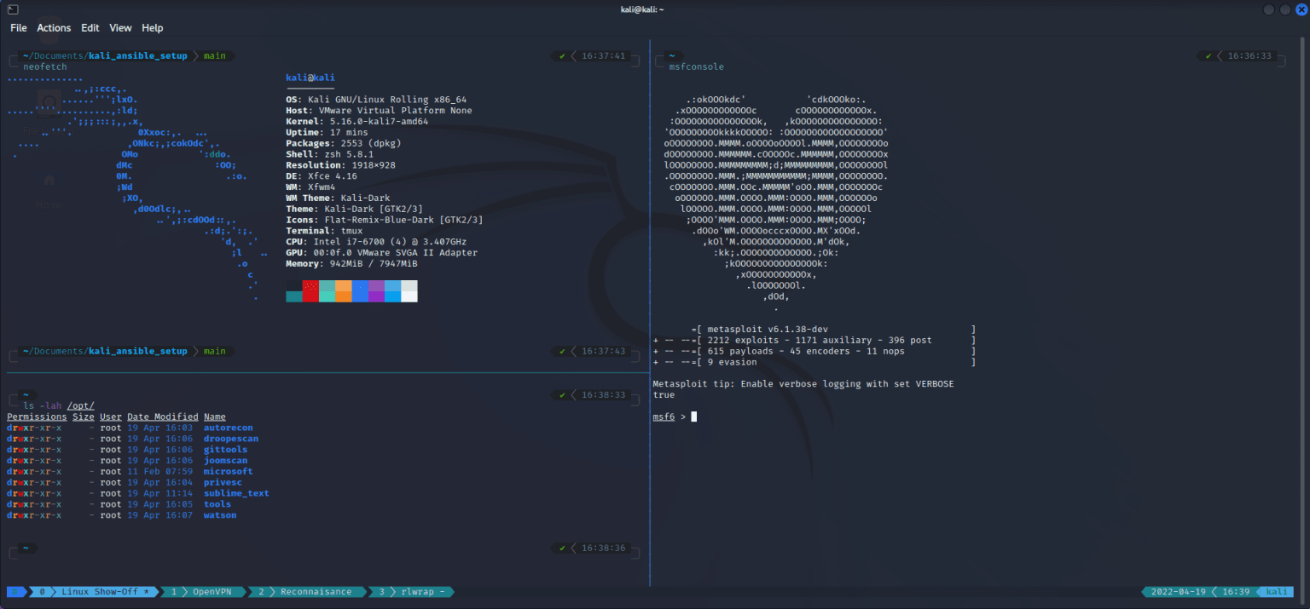This screenshot has width=1310, height=609.
Task: Click the tilde home path label on the msfconsole pane
Action: (x=670, y=55)
